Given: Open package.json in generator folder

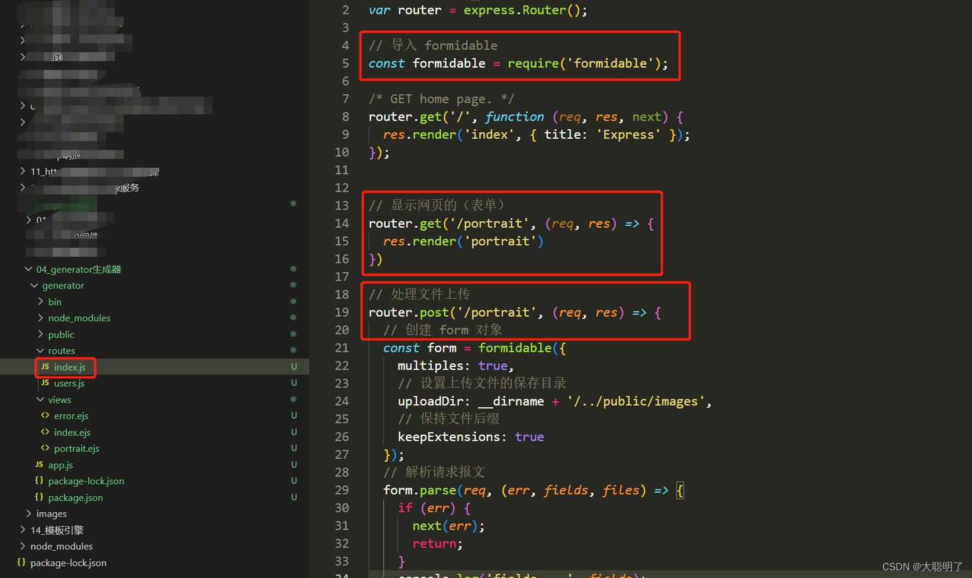Looking at the screenshot, I should [75, 498].
